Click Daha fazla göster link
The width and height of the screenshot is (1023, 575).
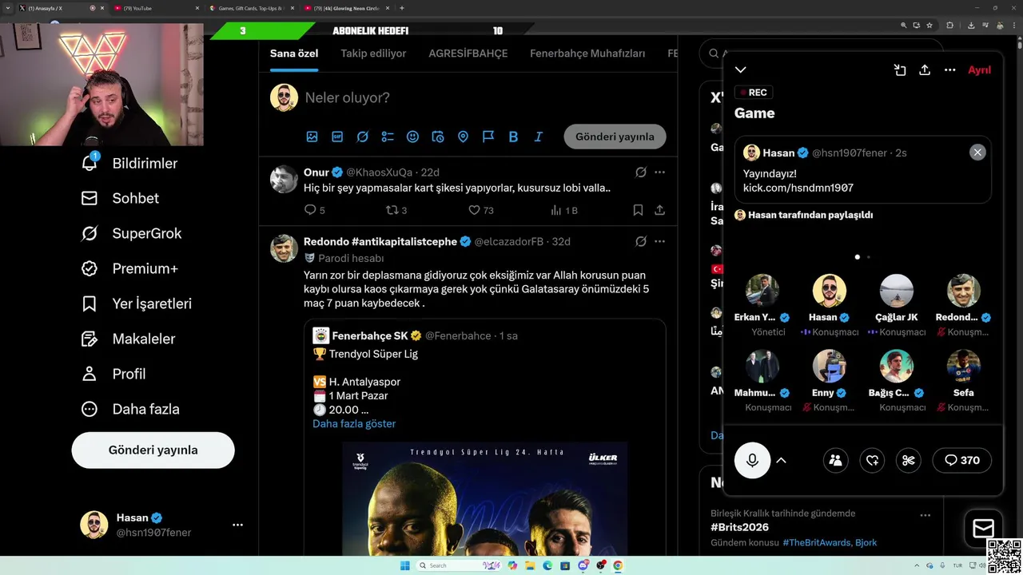(x=354, y=423)
